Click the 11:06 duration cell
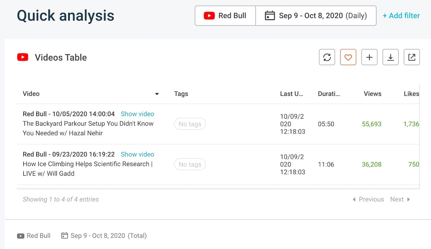The height and width of the screenshot is (249, 431). coord(326,164)
